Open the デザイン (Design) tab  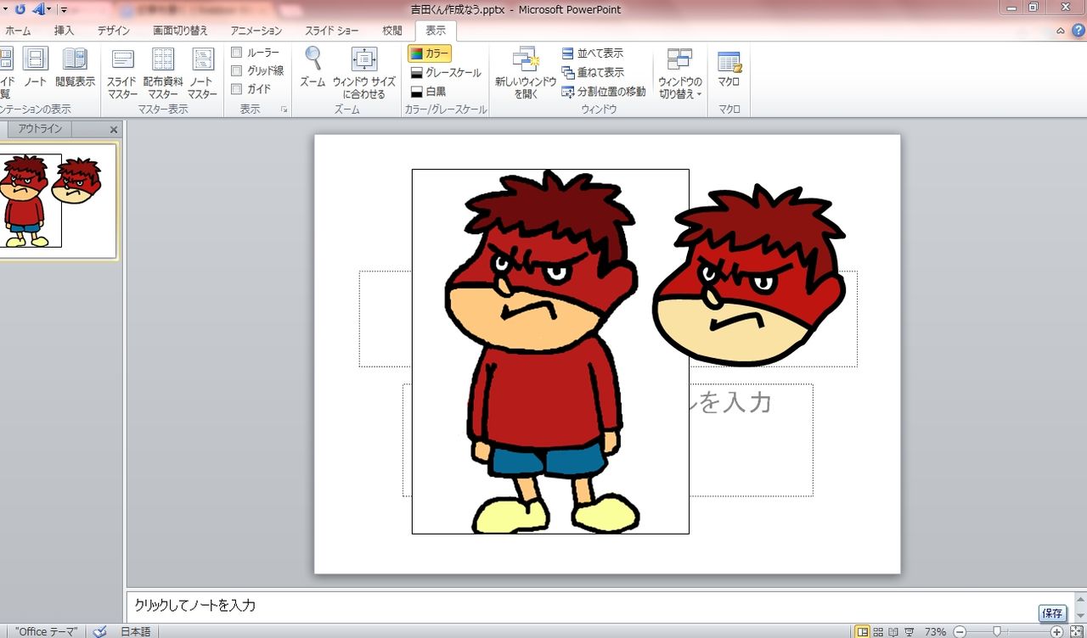pos(114,31)
